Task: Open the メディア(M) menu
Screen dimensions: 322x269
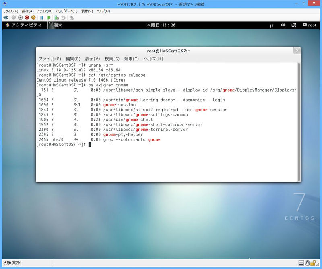Action: [45, 11]
